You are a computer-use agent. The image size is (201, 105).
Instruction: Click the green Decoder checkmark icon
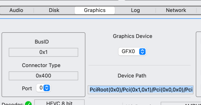[x=28, y=103]
